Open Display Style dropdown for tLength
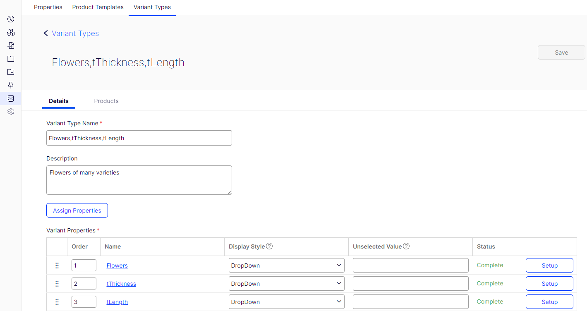 286,302
